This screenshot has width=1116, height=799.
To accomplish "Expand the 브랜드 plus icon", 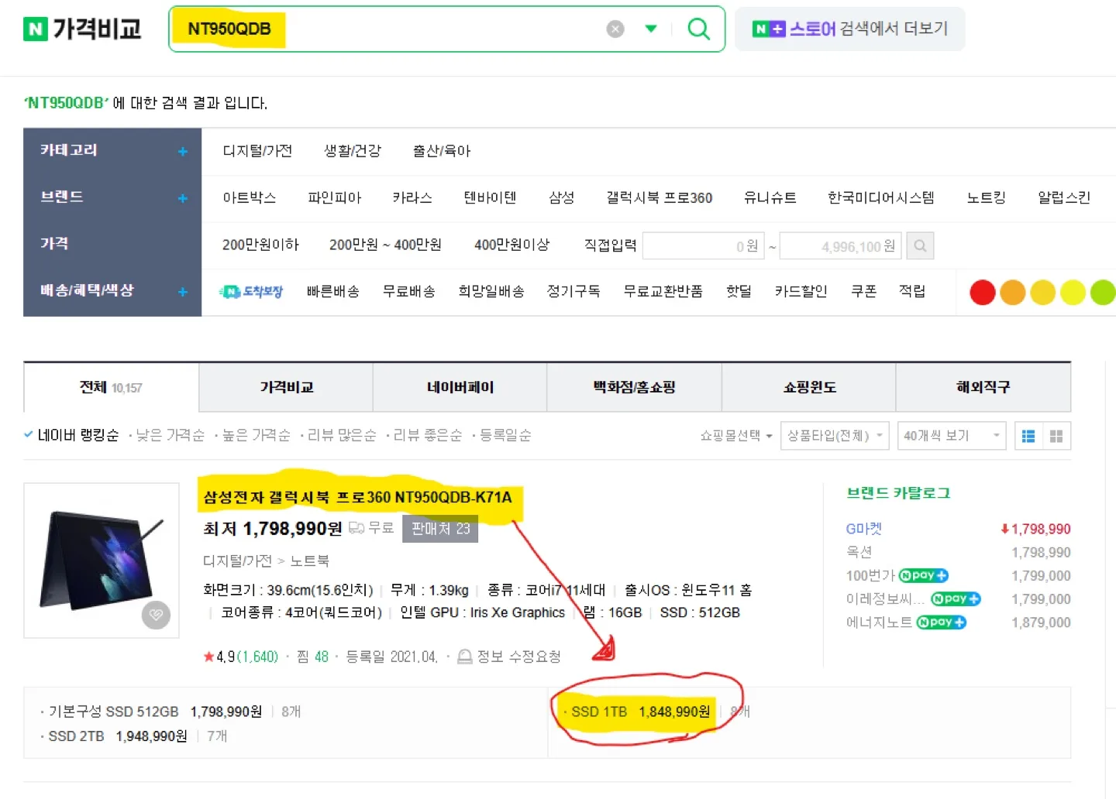I will (183, 198).
